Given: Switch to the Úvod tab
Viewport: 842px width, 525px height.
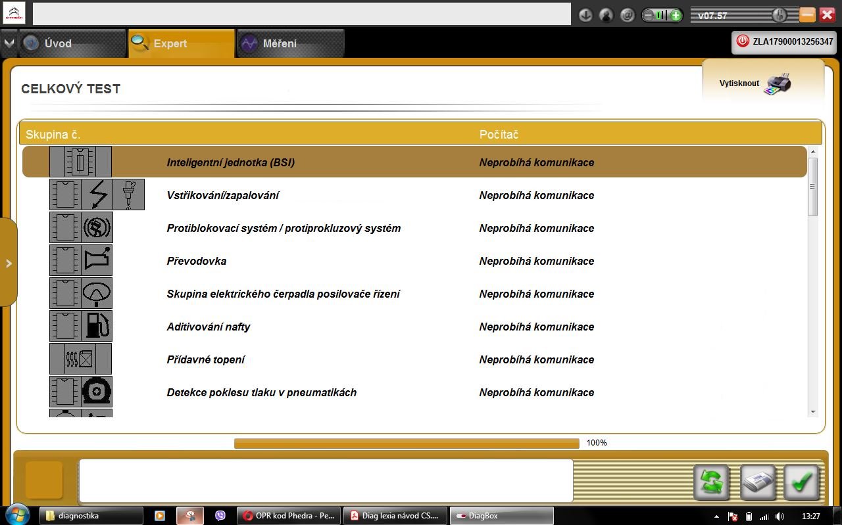Looking at the screenshot, I should coord(72,43).
